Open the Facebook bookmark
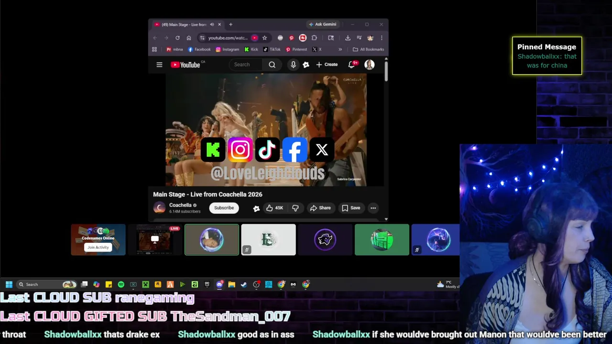The image size is (612, 344). click(x=199, y=49)
